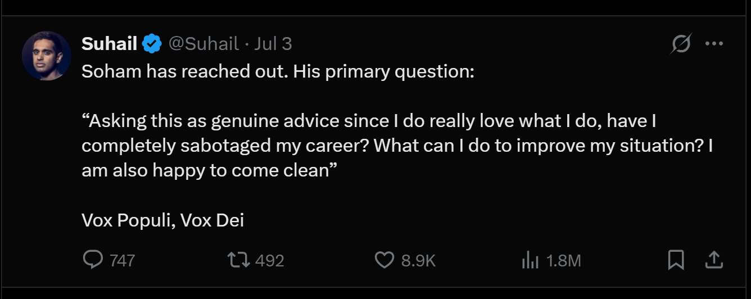The height and width of the screenshot is (299, 751).
Task: Click the bold display name Suhail
Action: [x=109, y=44]
